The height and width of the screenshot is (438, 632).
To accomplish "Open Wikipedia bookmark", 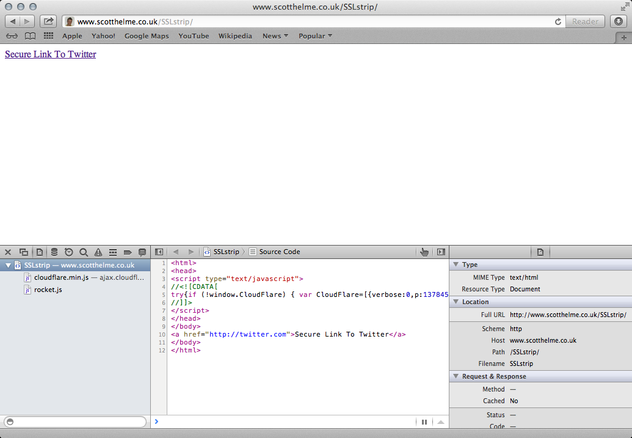I will coord(235,36).
